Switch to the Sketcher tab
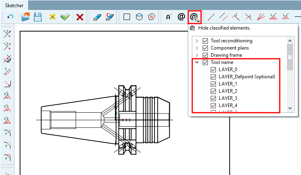This screenshot has width=301, height=175. coord(14,5)
